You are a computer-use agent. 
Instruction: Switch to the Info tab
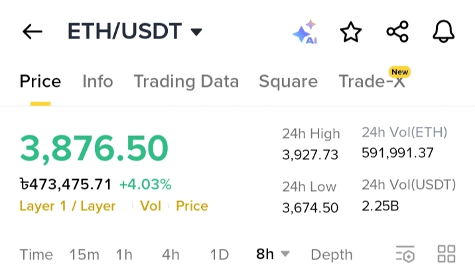(98, 81)
